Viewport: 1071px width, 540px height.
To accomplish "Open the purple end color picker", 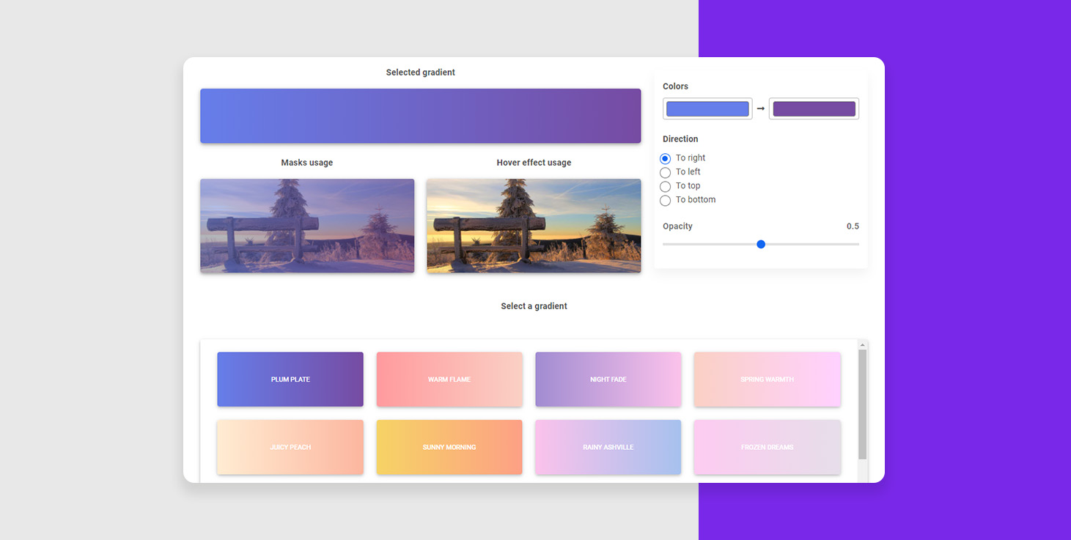I will coord(814,109).
